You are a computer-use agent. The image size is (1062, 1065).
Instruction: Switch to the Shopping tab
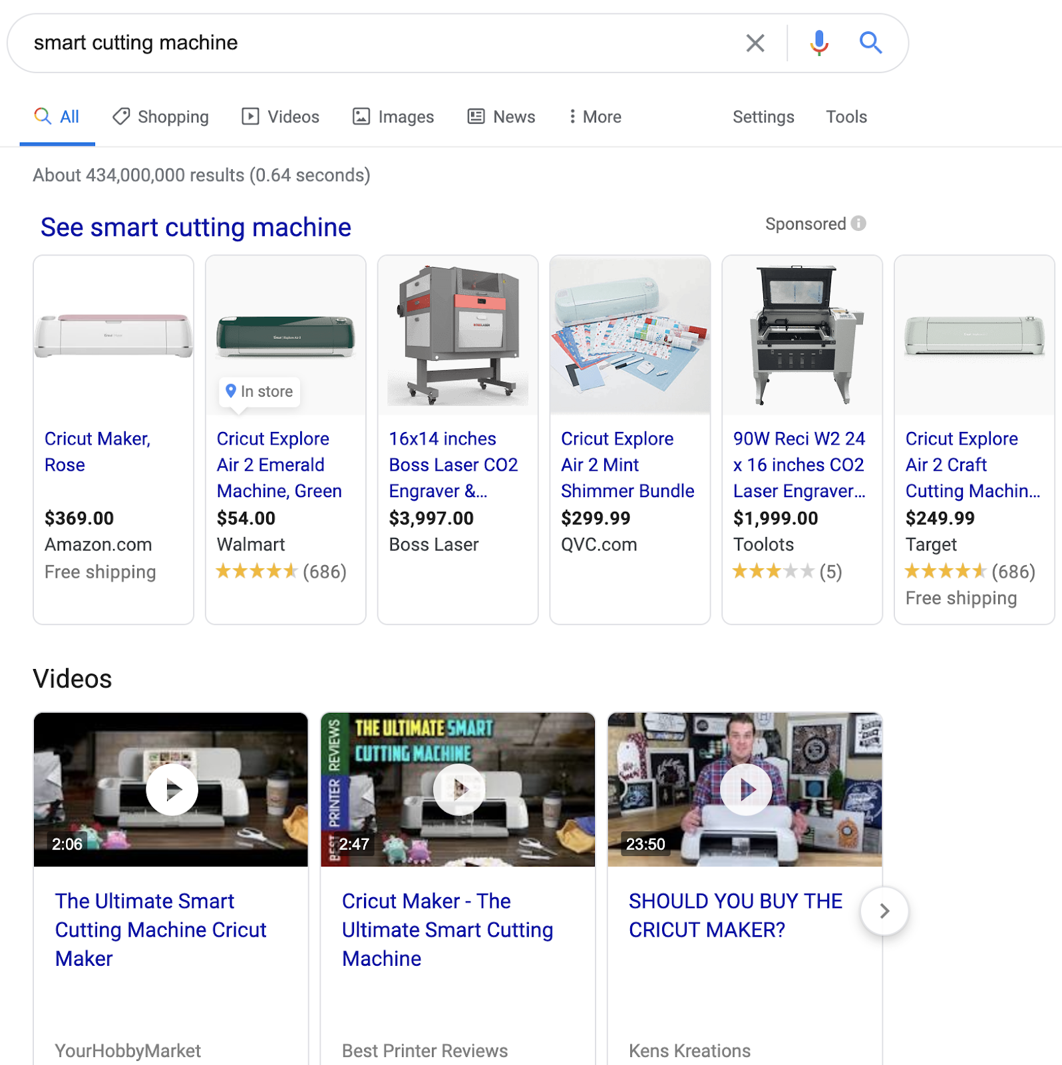[x=160, y=117]
